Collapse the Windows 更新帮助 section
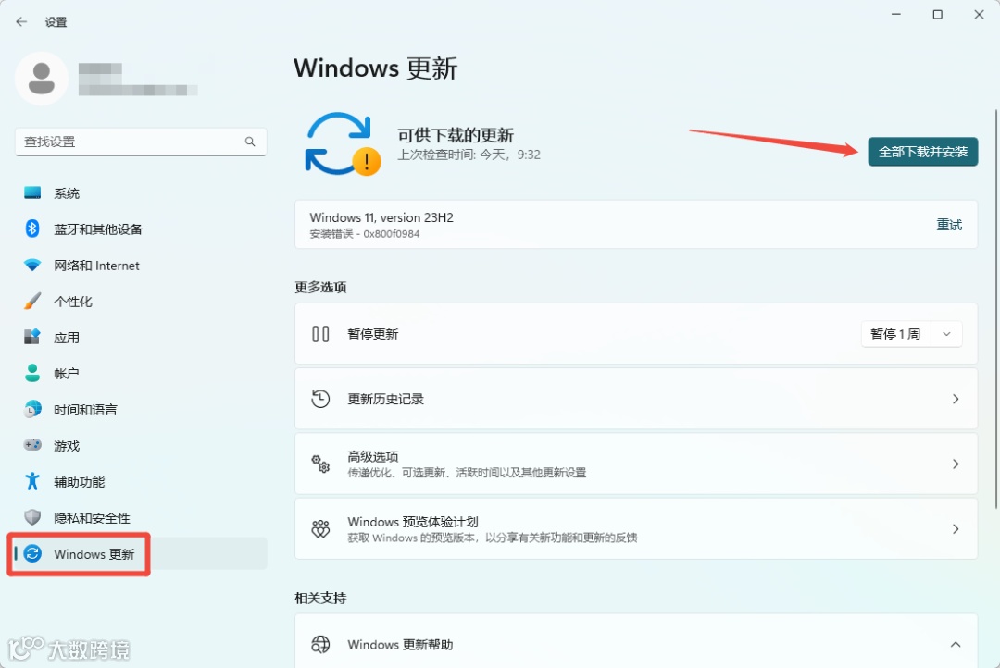This screenshot has width=1000, height=668. pyautogui.click(x=956, y=645)
